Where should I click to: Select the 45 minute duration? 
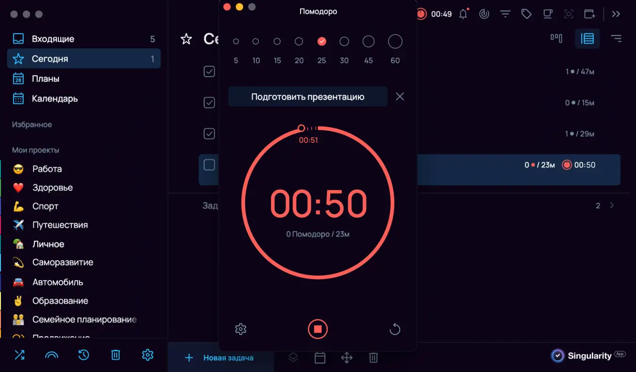point(368,42)
